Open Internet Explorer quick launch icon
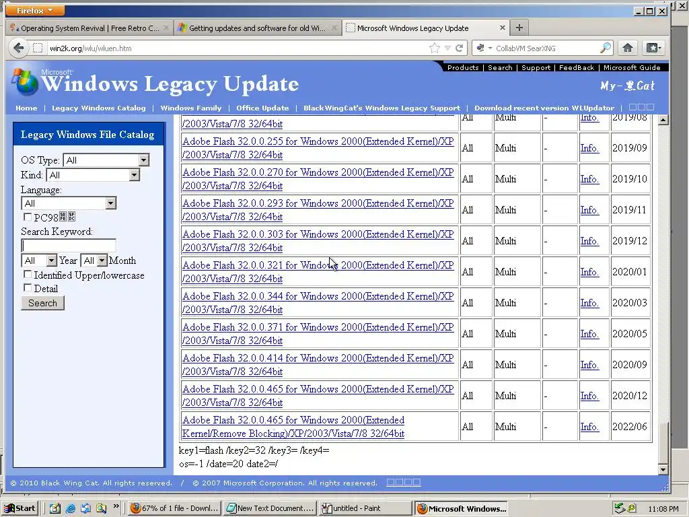Screen dimensions: 689x517 click(70, 508)
